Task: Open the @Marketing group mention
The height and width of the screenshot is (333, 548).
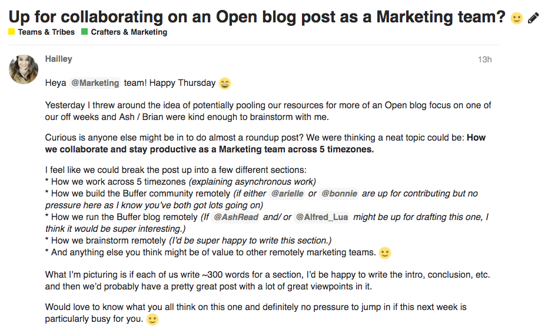Action: point(95,83)
